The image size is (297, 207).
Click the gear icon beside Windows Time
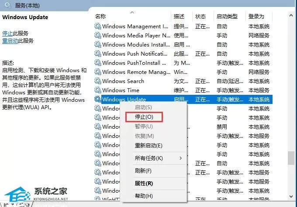[98, 90]
